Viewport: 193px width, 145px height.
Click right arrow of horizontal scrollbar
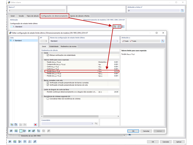click(x=118, y=116)
